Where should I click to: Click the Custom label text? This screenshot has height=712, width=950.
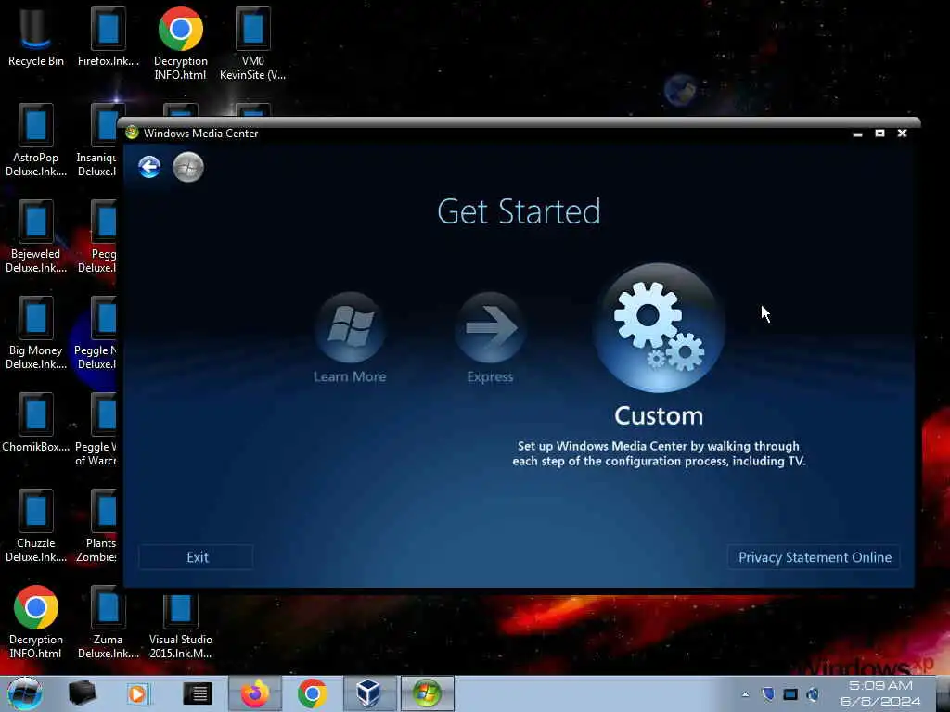click(x=659, y=416)
